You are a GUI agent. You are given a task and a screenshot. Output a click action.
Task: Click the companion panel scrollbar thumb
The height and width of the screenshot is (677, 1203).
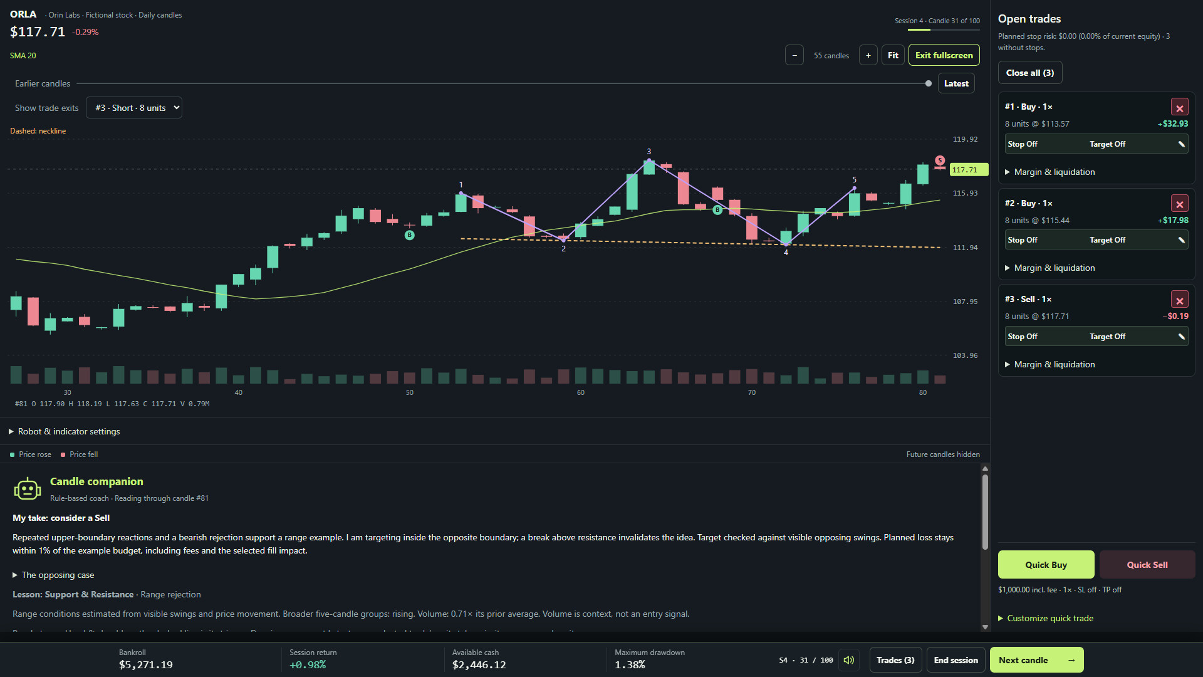point(985,512)
